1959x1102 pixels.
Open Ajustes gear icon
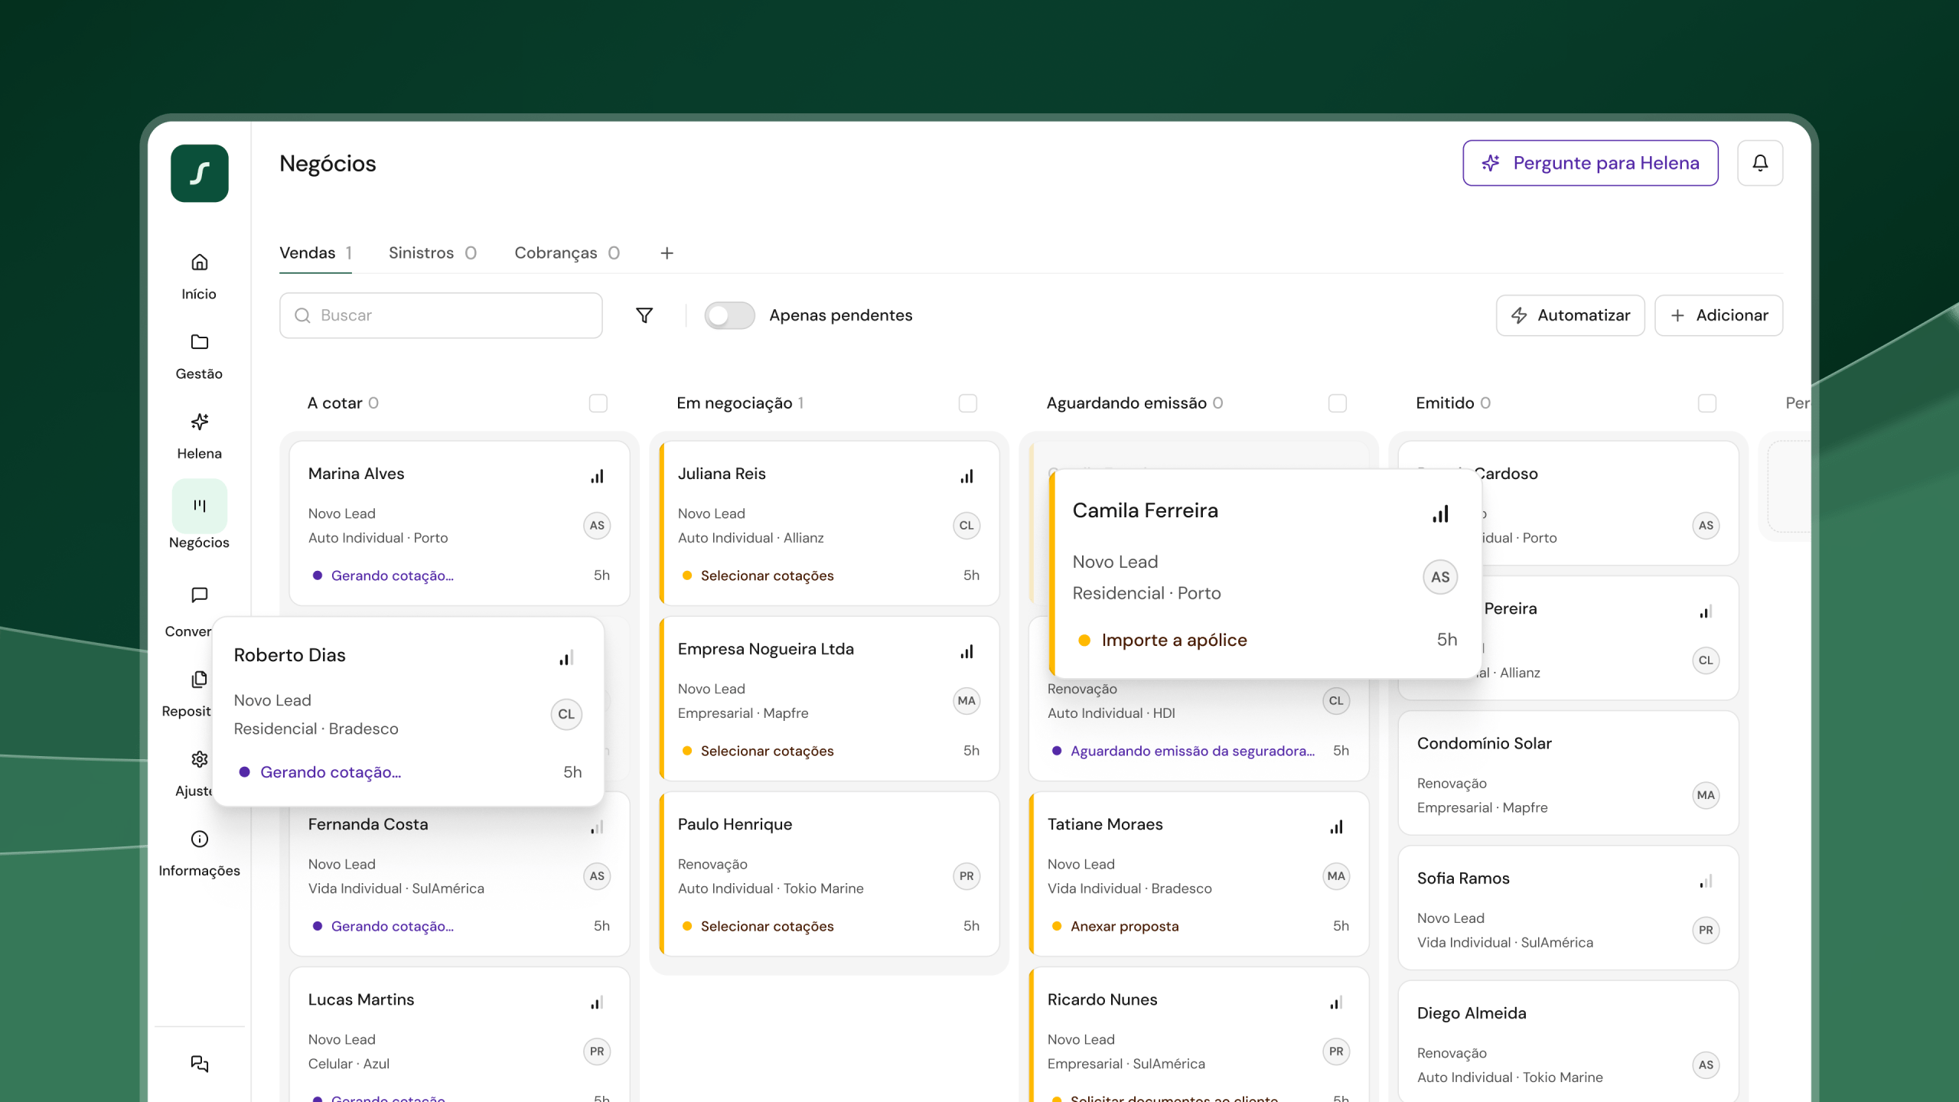[199, 759]
